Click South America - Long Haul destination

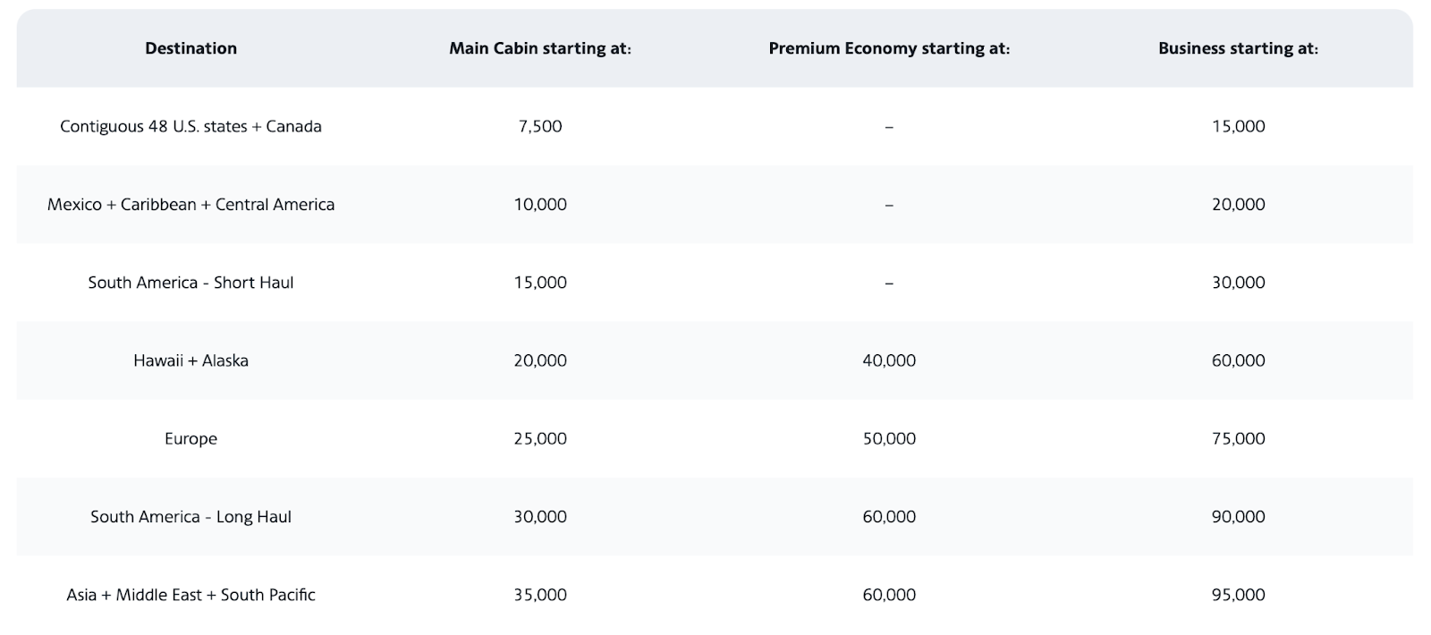(191, 516)
